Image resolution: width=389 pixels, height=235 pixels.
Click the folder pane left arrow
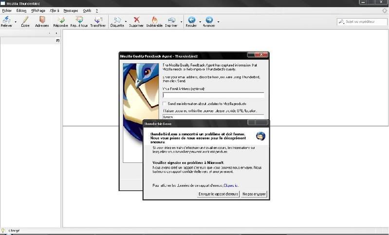49,33
